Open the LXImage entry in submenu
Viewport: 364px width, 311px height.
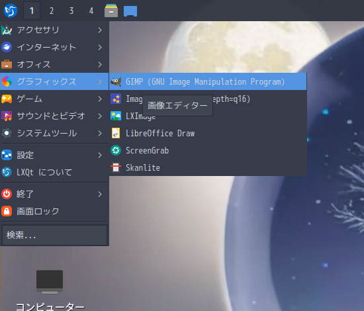click(208, 116)
